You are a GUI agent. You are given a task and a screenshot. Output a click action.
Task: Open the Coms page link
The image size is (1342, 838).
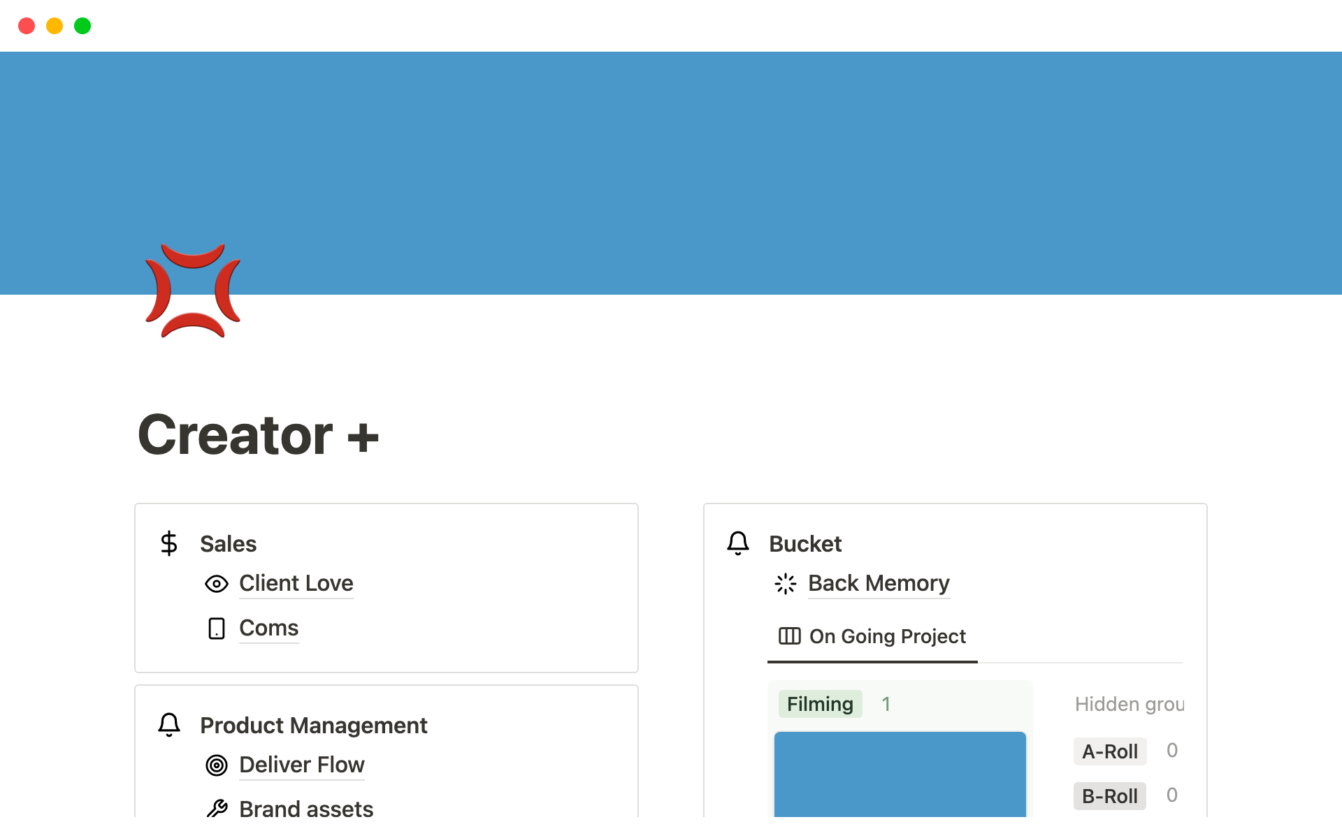coord(268,628)
